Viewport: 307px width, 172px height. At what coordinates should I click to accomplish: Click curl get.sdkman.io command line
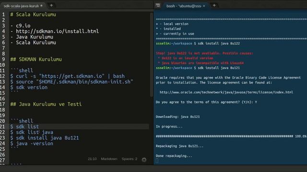(68, 76)
